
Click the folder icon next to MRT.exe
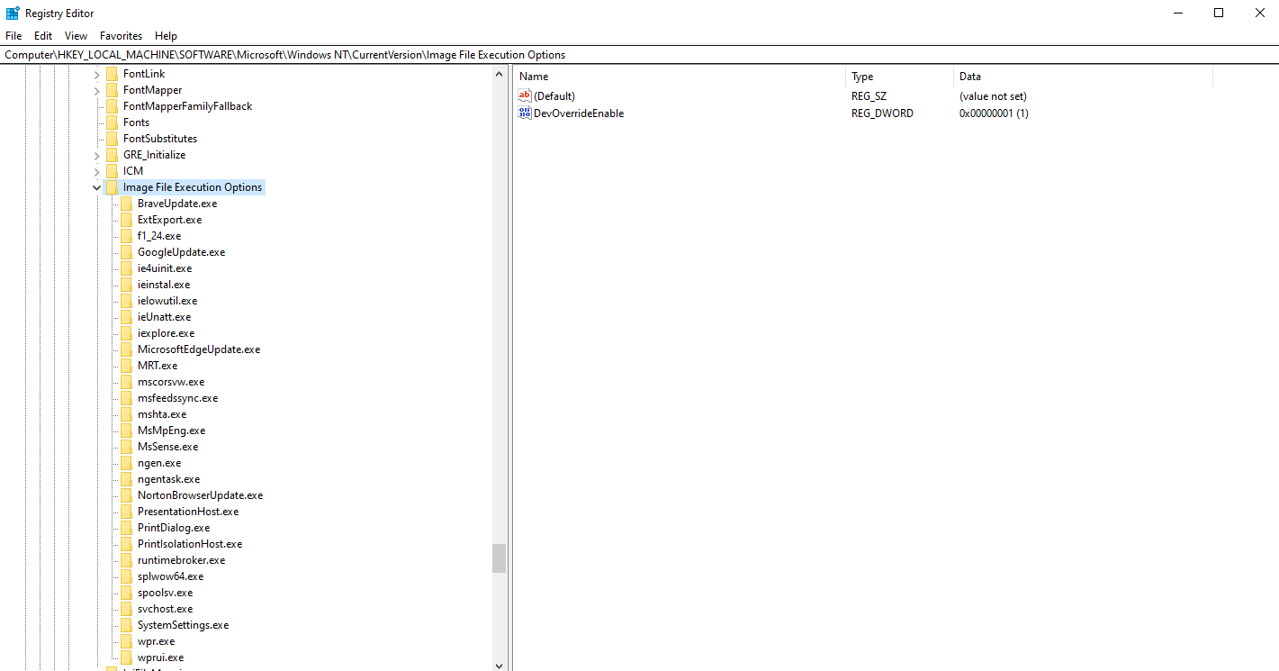pos(126,366)
